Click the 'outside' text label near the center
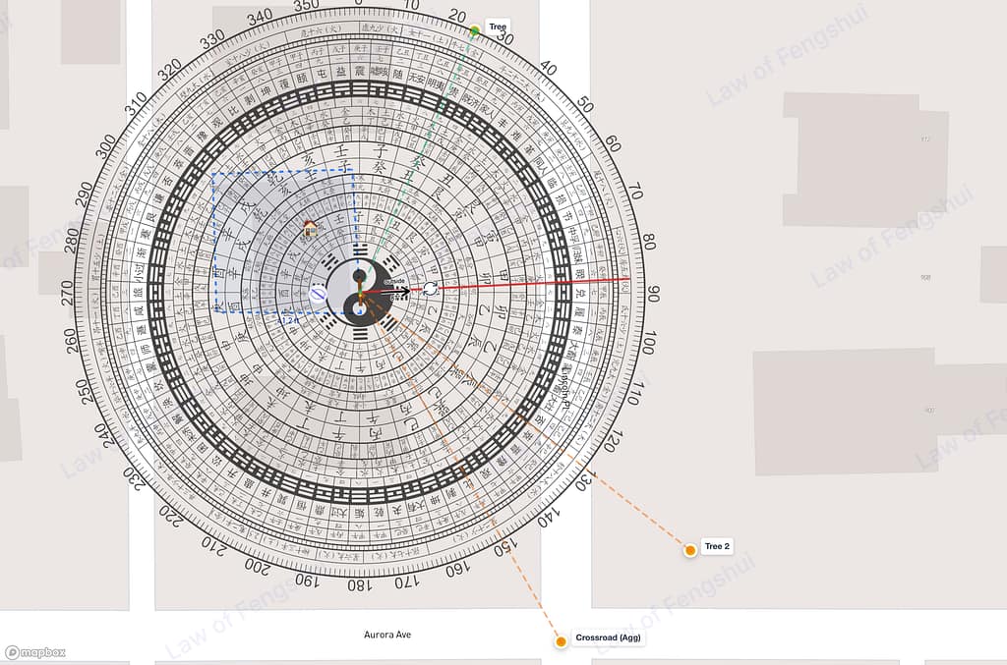The width and height of the screenshot is (1007, 665). pyautogui.click(x=394, y=282)
